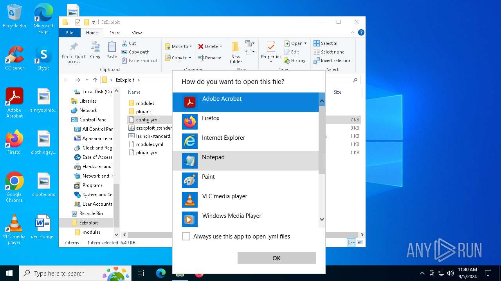Open the File tab in Explorer
The image size is (501, 281).
(69, 33)
